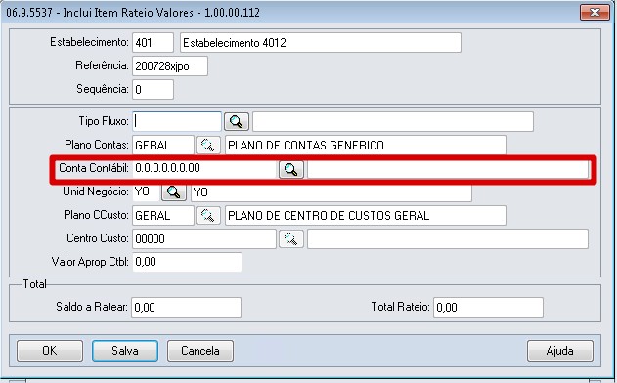Screen dimensions: 617x383
Task: Open Ajuda help button
Action: (x=560, y=351)
